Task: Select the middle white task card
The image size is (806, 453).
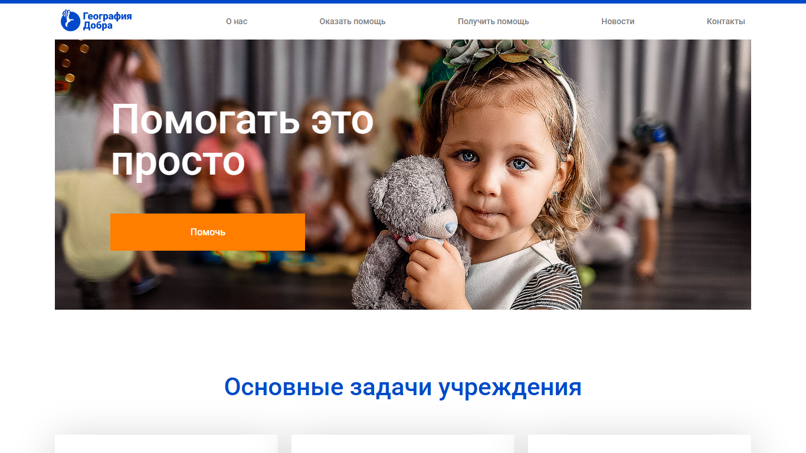Action: point(403,444)
